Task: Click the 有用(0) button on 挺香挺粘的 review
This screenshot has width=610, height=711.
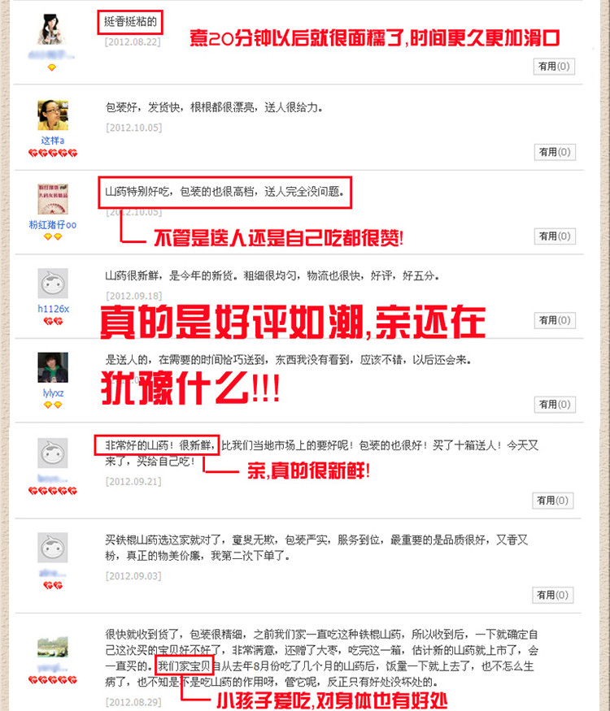Action: [554, 67]
